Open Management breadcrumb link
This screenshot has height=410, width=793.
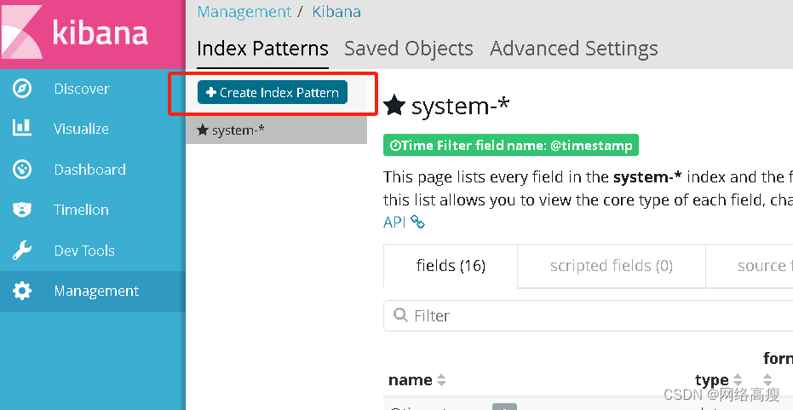click(x=244, y=12)
